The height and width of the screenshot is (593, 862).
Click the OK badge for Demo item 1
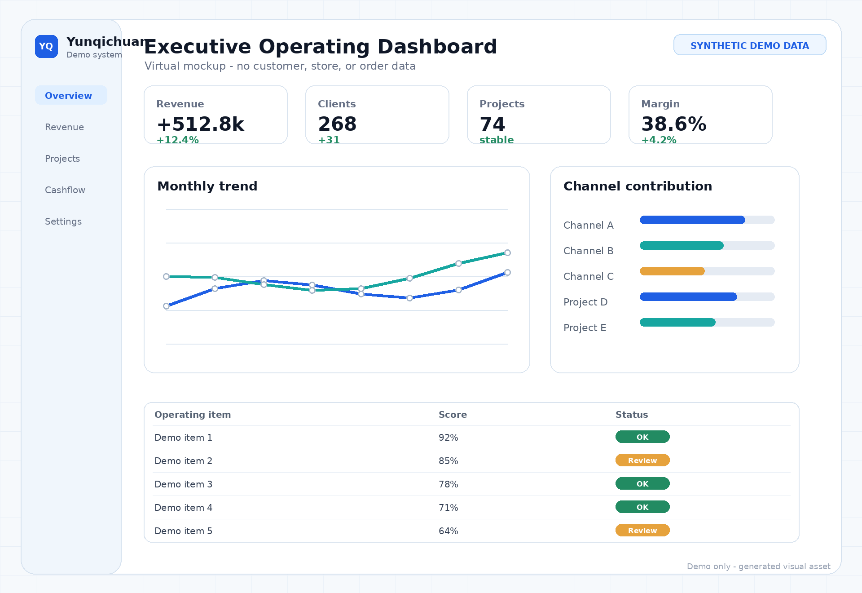642,437
